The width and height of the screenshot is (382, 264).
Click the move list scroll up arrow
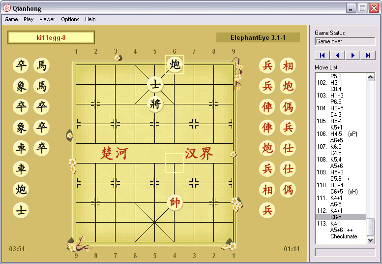371,77
